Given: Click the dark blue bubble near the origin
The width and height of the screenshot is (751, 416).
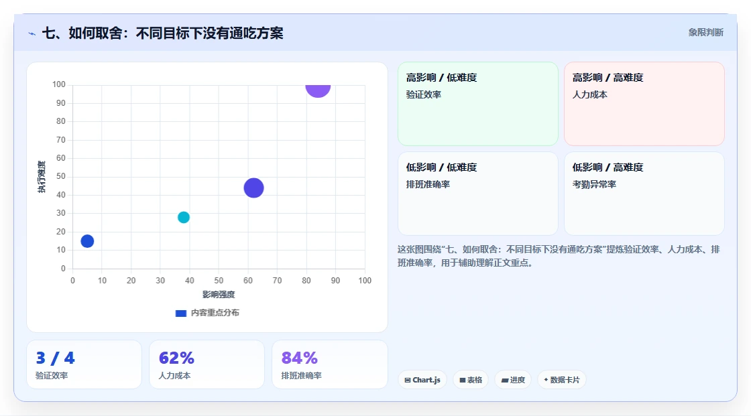Looking at the screenshot, I should (87, 241).
